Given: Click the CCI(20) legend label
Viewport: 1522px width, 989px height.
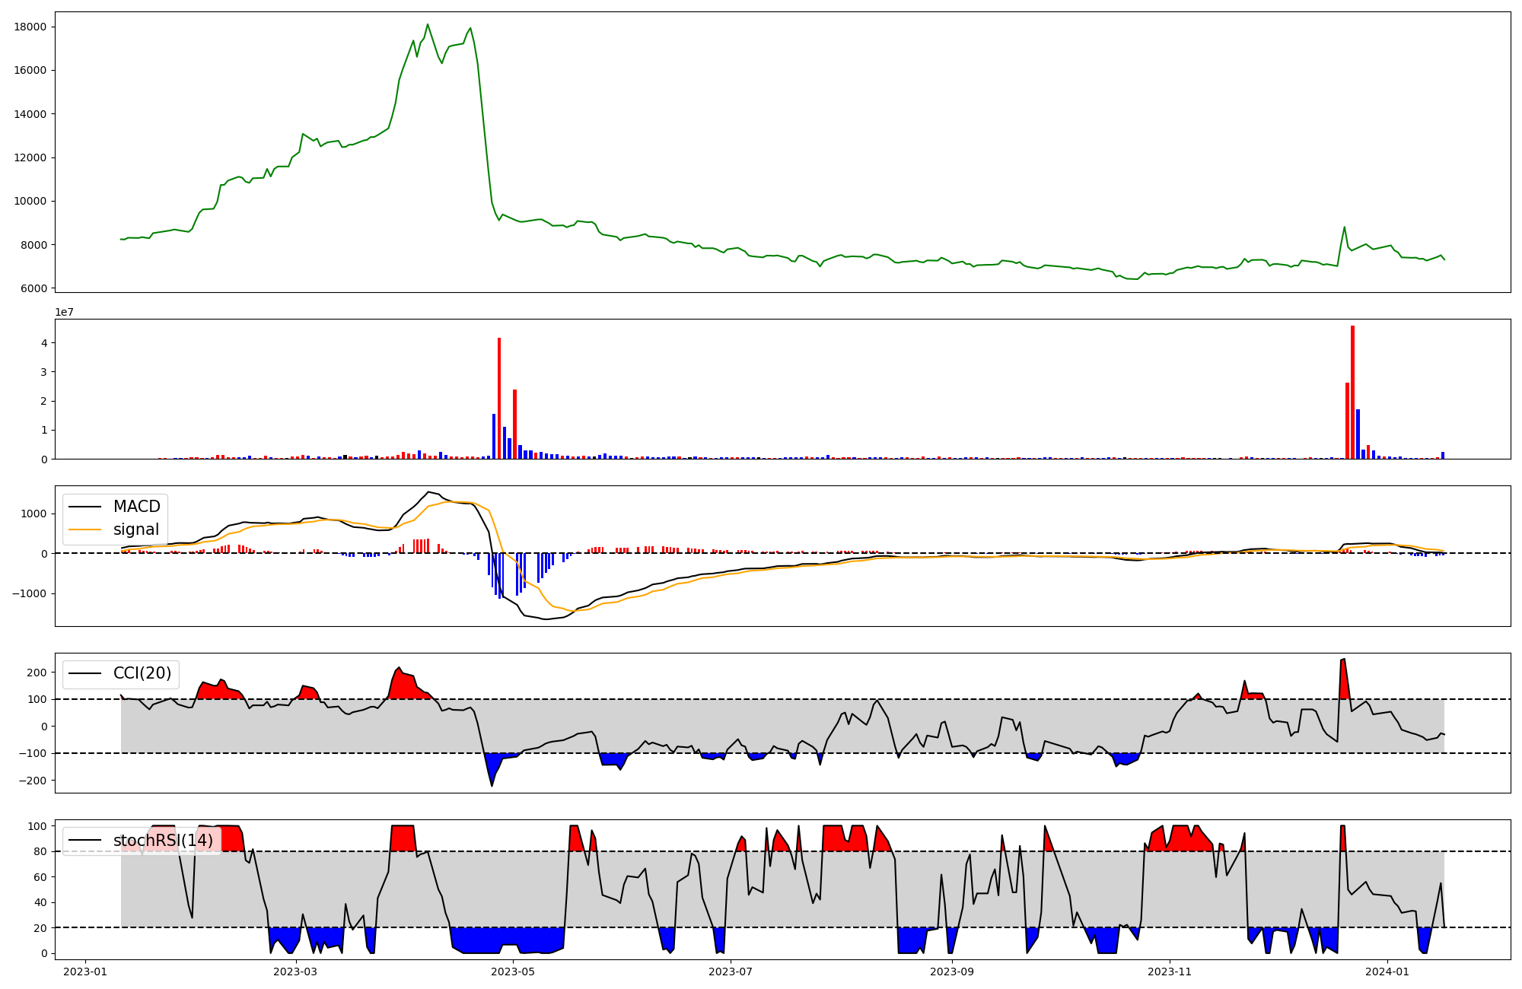Looking at the screenshot, I should click(x=142, y=673).
